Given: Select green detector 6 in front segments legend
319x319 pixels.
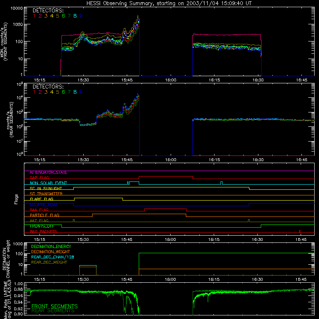Looking at the screenshot, I should pyautogui.click(x=63, y=16).
